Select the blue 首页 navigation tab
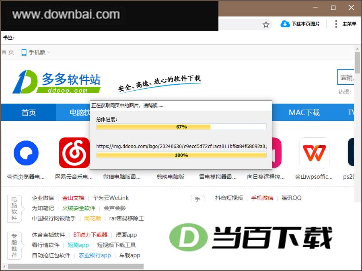Viewport: 362px width, 271px height. click(x=29, y=112)
